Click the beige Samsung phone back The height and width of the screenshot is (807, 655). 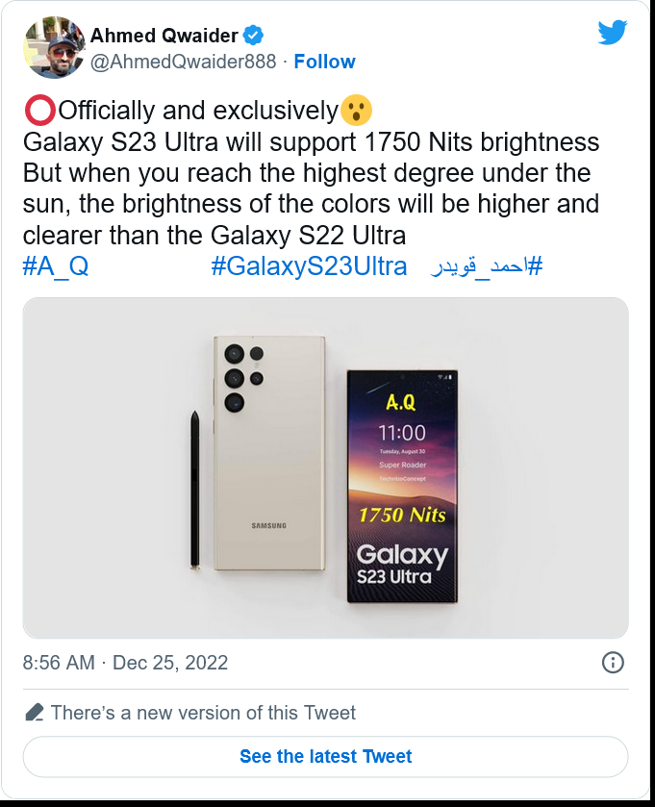coord(269,453)
